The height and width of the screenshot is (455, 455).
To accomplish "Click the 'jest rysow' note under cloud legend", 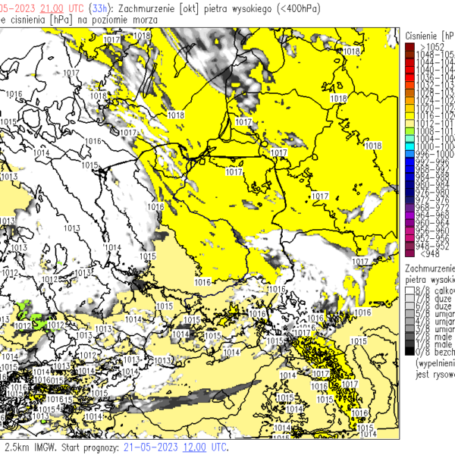I will pos(435,375).
